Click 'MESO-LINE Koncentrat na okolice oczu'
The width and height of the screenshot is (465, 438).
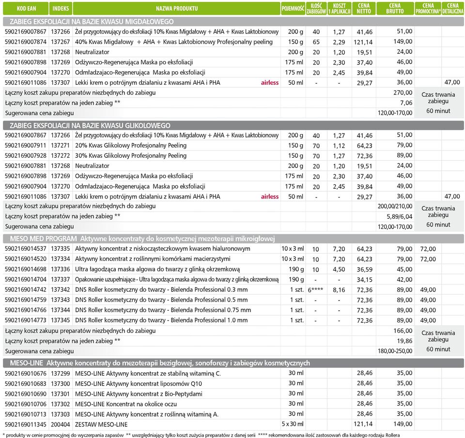126,404
